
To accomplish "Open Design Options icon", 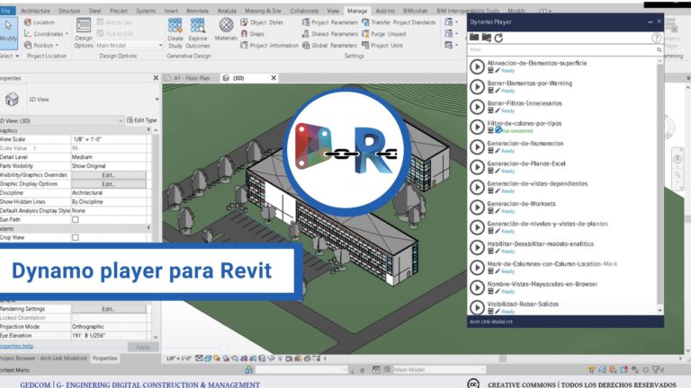I will coord(84,33).
